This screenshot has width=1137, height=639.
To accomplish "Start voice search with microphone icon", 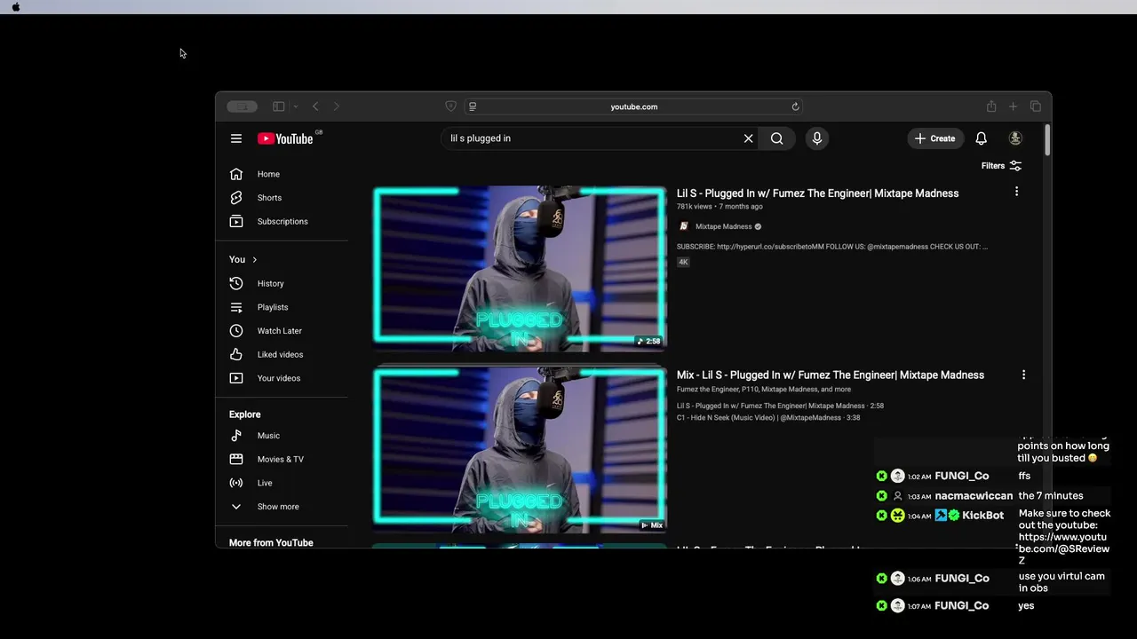I will [x=817, y=138].
